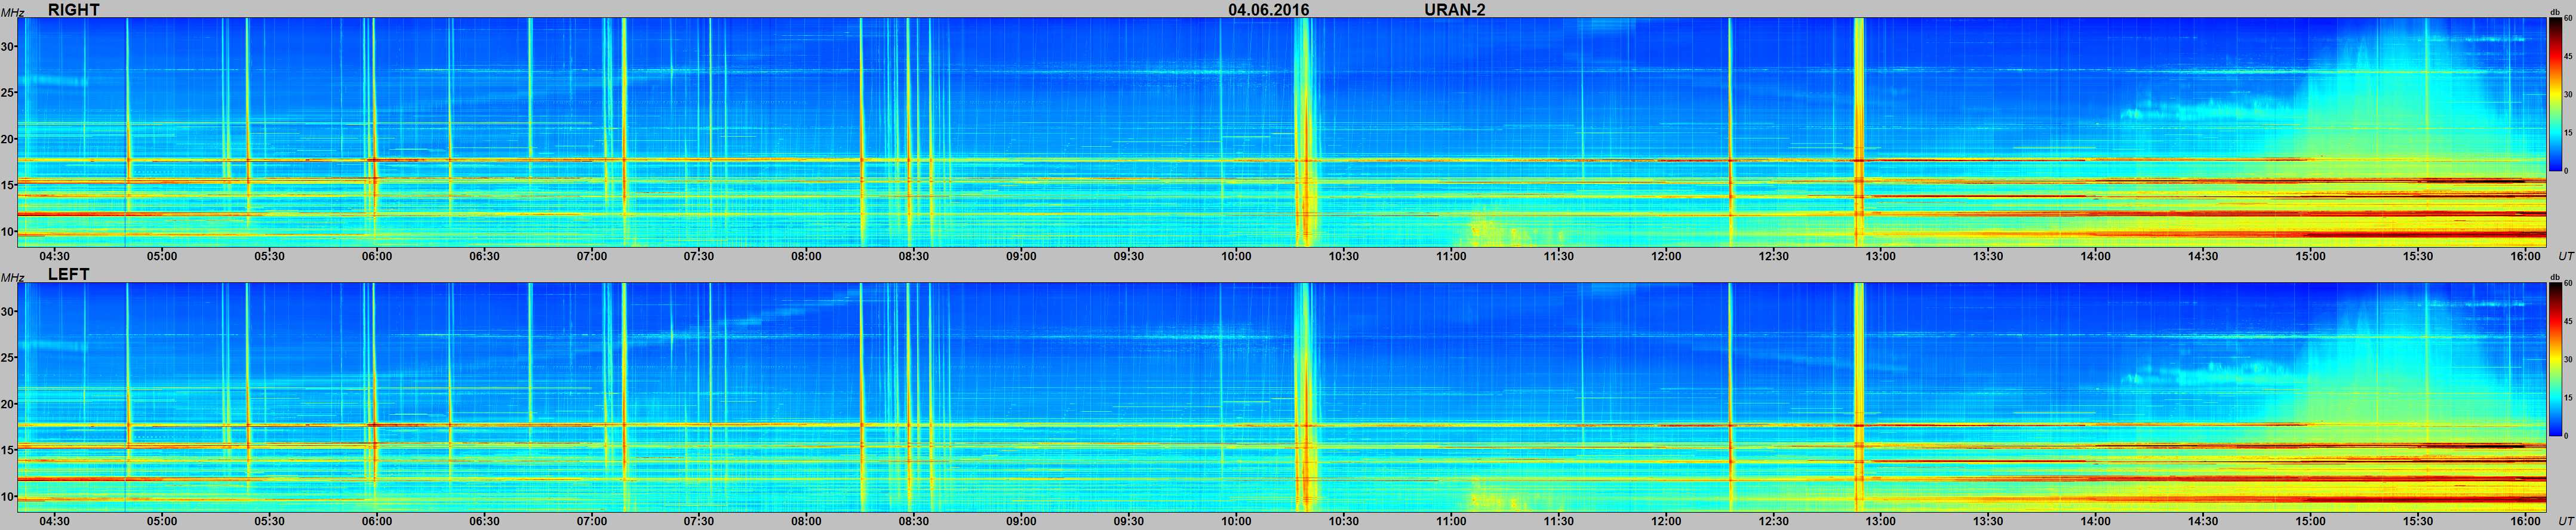The width and height of the screenshot is (2576, 530).
Task: Click 14:00 on RIGHT panel time axis
Action: coord(2096,256)
